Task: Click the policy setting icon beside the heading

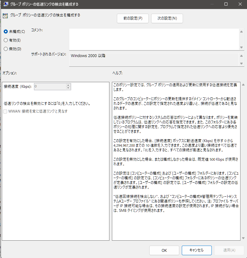Action: pos(5,16)
